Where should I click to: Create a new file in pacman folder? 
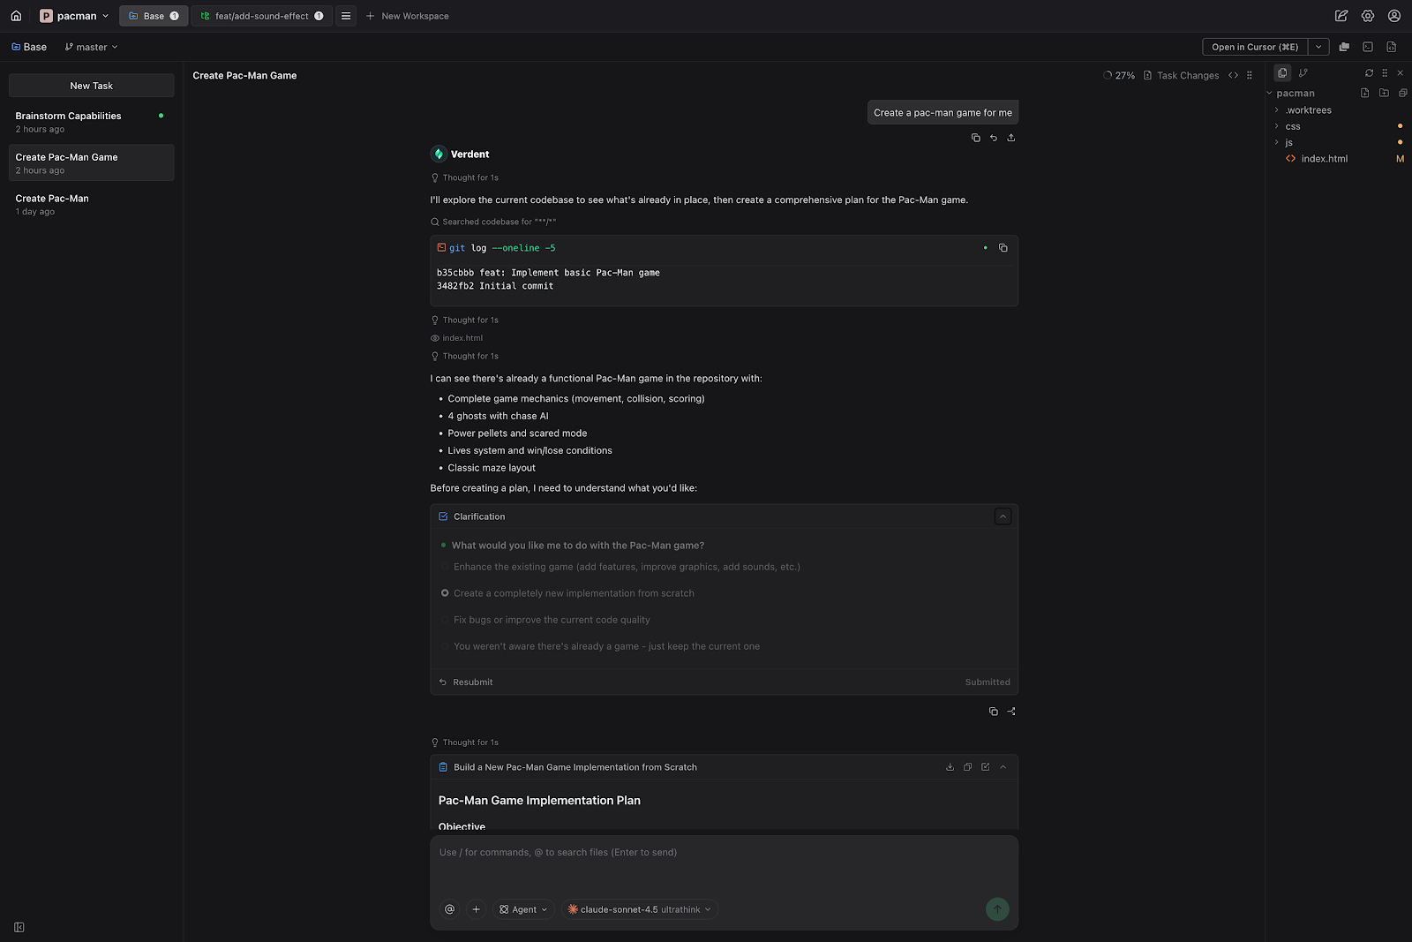1364,93
